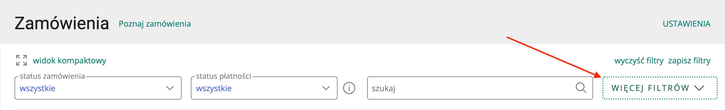Show more filters with WIĘCEJ FILTRÓW

[x=660, y=88]
